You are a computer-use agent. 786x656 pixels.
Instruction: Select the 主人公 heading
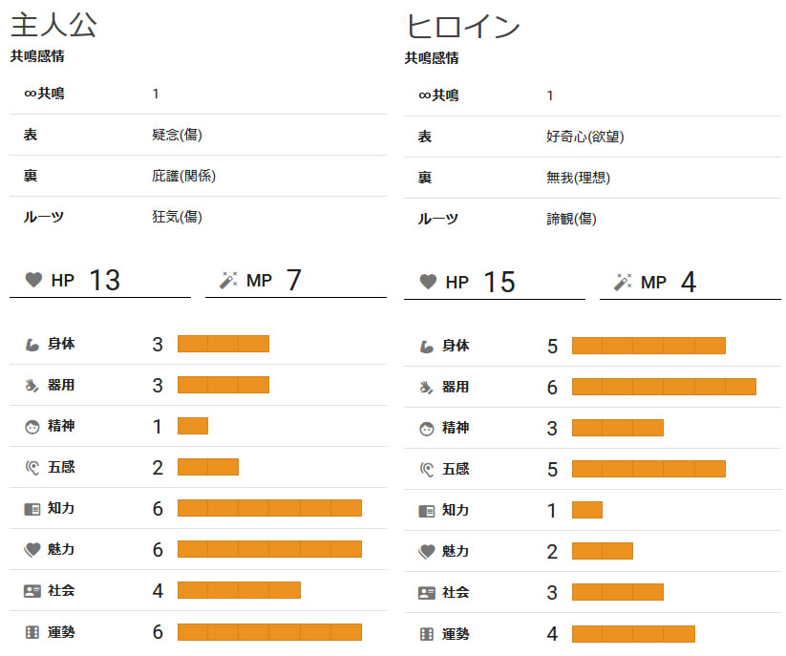pyautogui.click(x=53, y=25)
